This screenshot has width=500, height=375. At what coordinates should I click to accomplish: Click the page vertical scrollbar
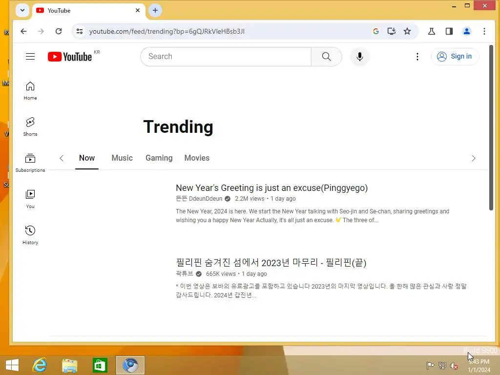tap(491, 127)
